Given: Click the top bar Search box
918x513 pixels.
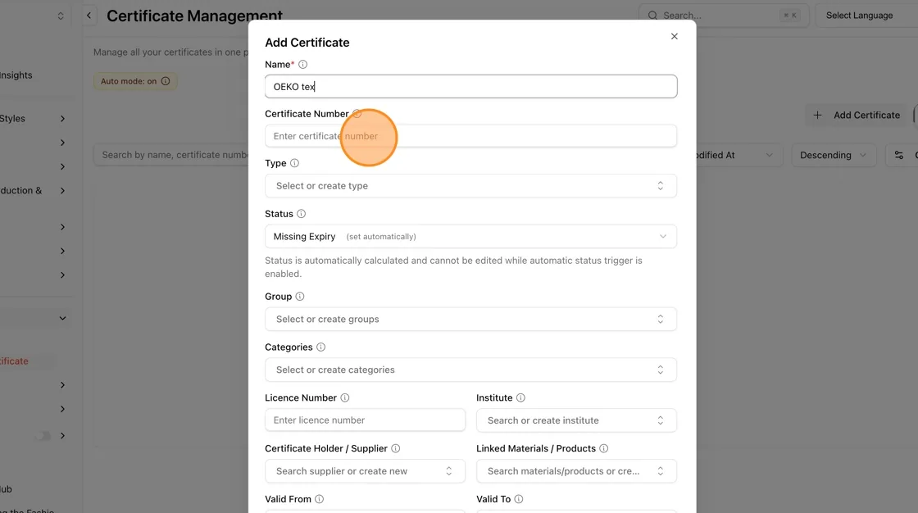Looking at the screenshot, I should [724, 16].
